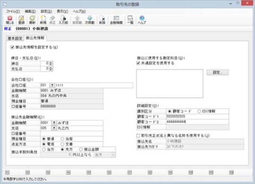Expand the 会社口座 dropdown arrow
255x184 pixels.
[52, 85]
